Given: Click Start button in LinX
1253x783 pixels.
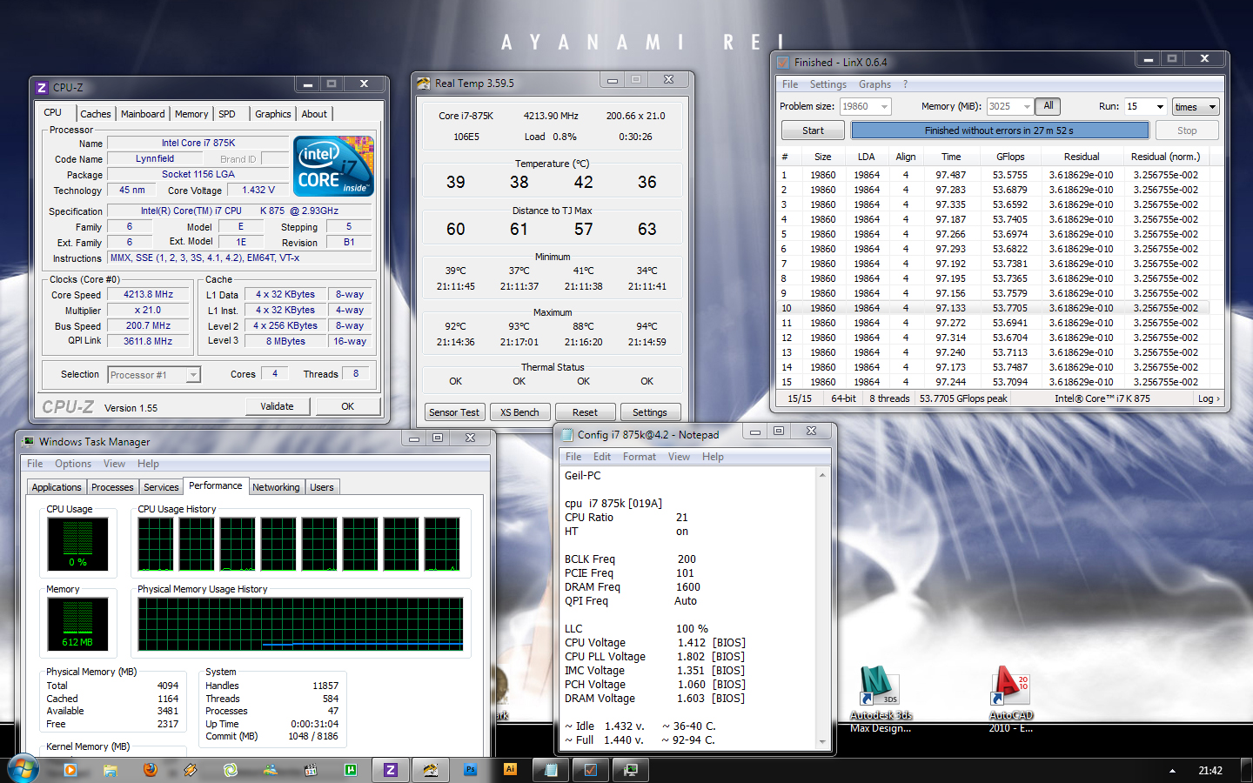Looking at the screenshot, I should pyautogui.click(x=813, y=130).
